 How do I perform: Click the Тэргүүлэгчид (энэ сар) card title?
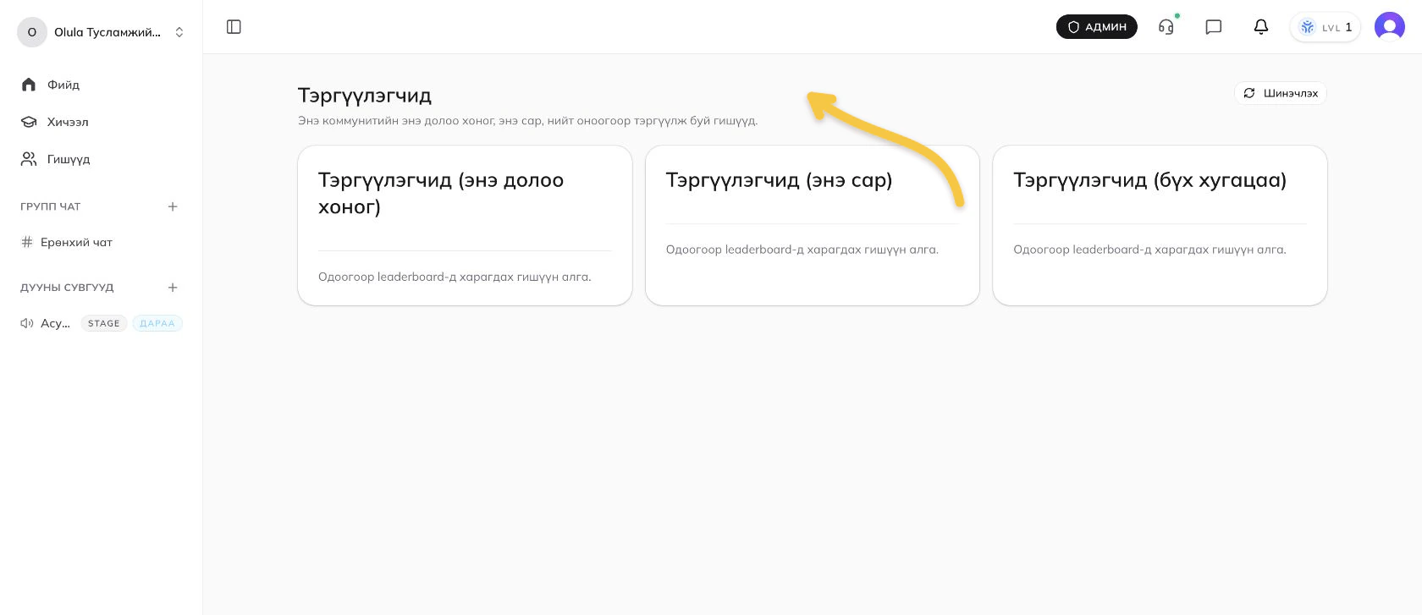point(779,180)
